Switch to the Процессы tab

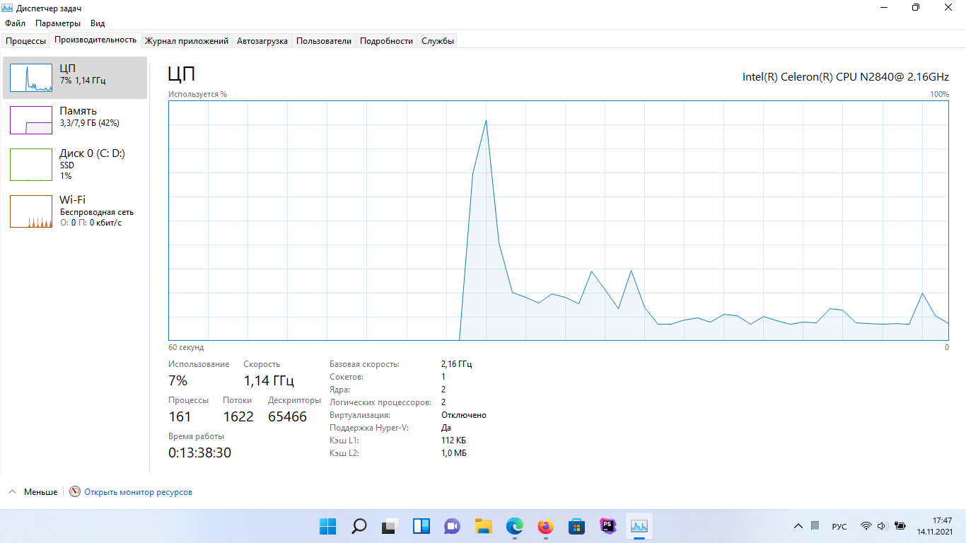point(26,41)
